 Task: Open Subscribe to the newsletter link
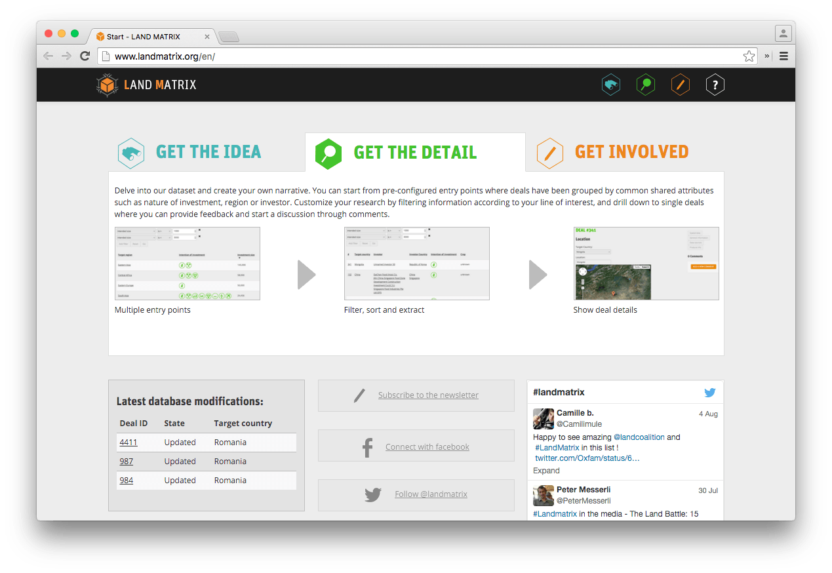(428, 395)
